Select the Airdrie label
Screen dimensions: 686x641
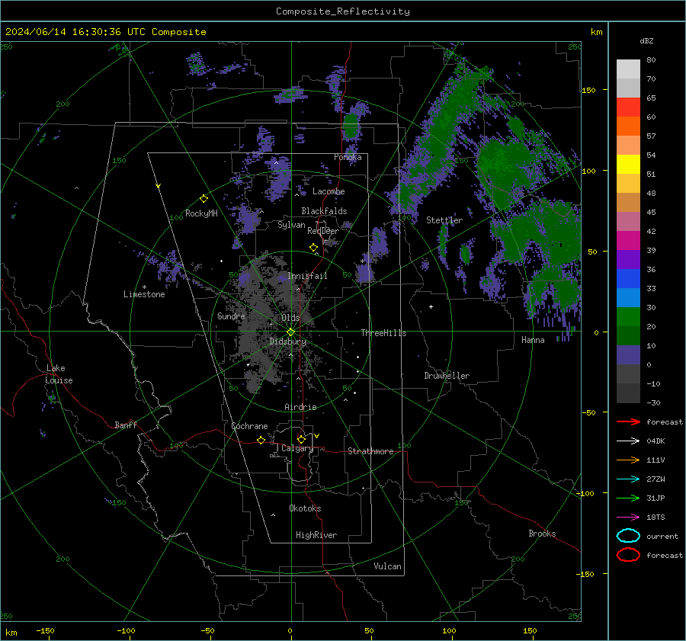tap(300, 407)
